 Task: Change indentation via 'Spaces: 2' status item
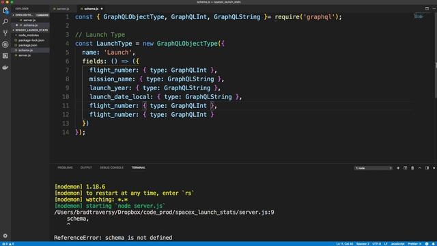[x=363, y=244]
